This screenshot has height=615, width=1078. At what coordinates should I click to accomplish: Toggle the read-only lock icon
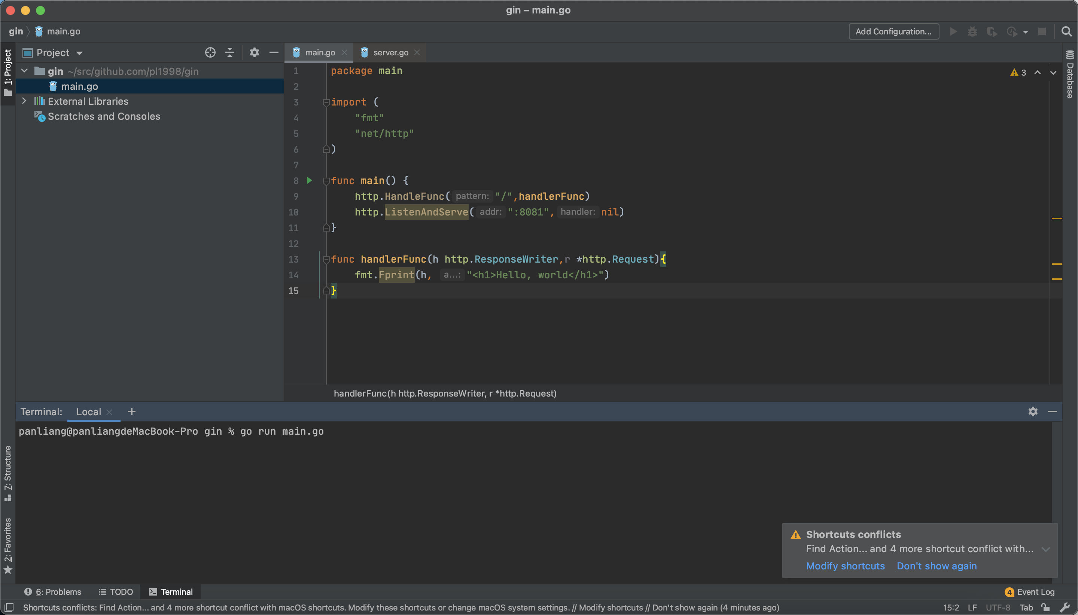(1046, 608)
